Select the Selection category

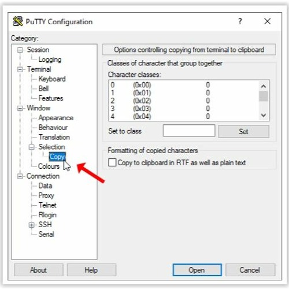(x=51, y=147)
